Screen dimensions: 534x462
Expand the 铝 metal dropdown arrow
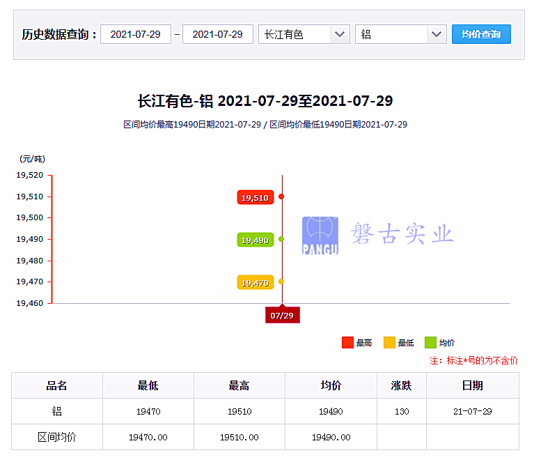[x=437, y=34]
